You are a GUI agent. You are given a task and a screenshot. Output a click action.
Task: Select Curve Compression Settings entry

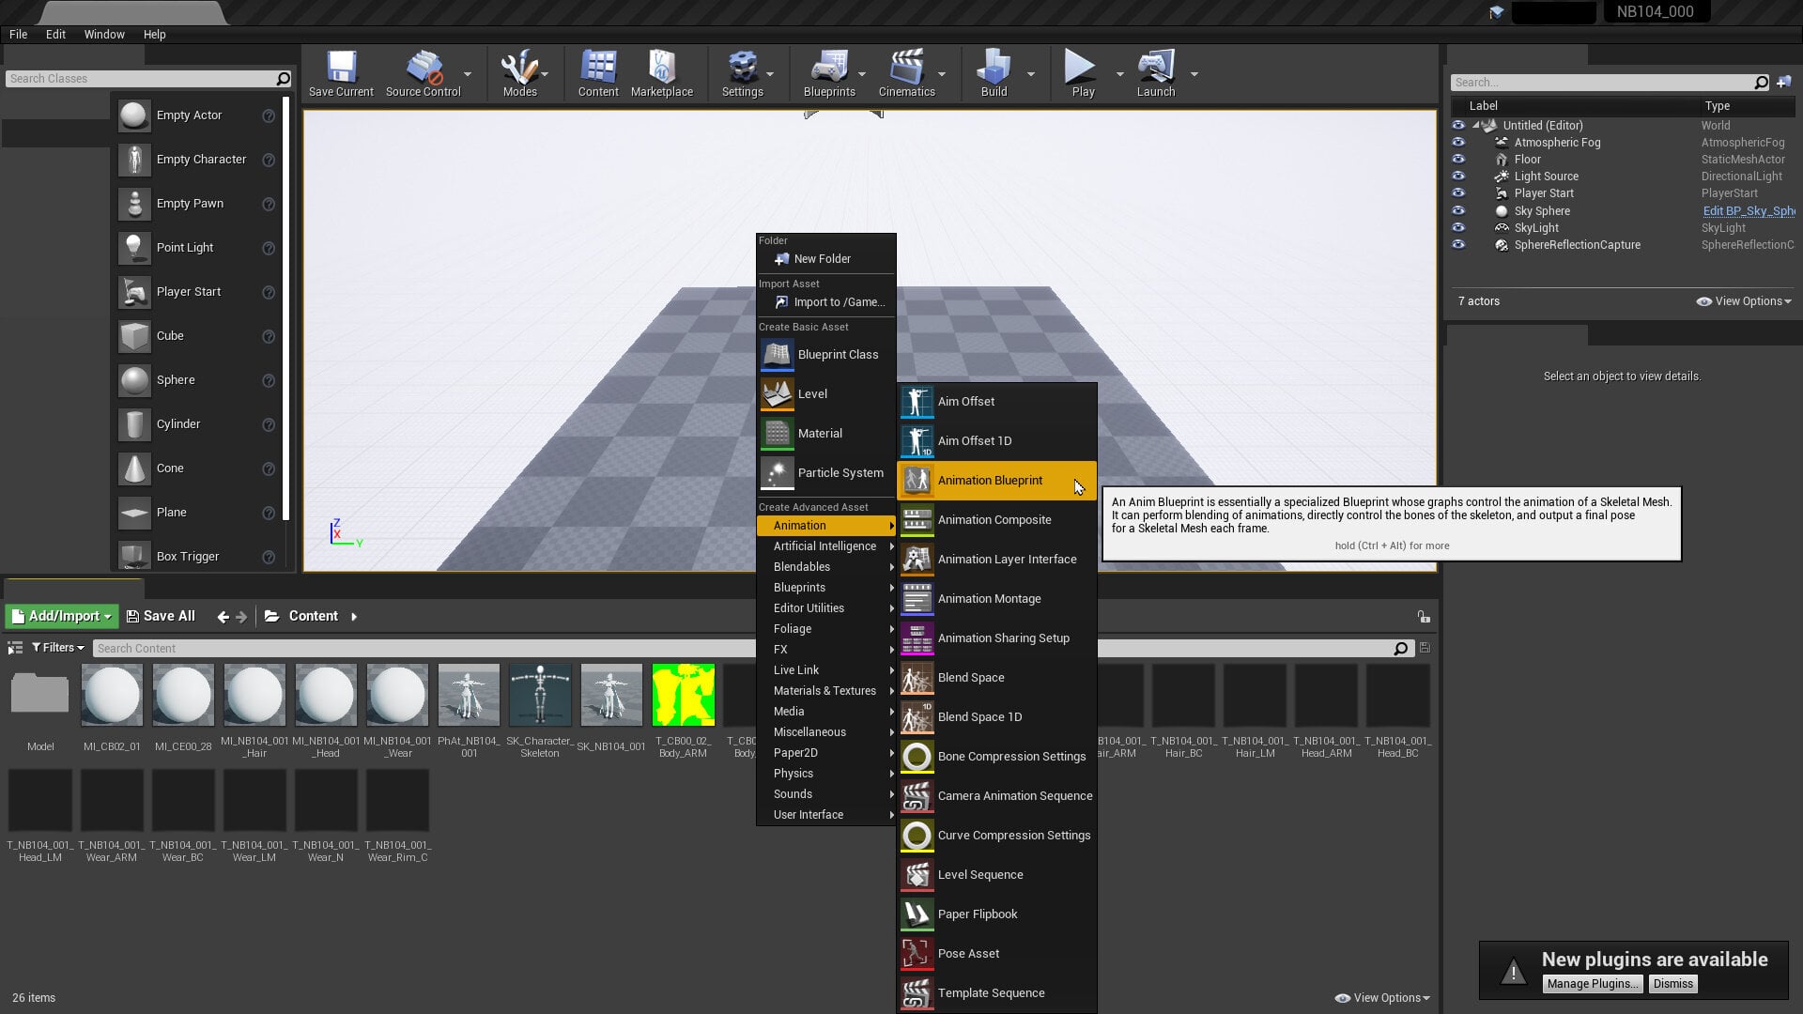coord(996,835)
